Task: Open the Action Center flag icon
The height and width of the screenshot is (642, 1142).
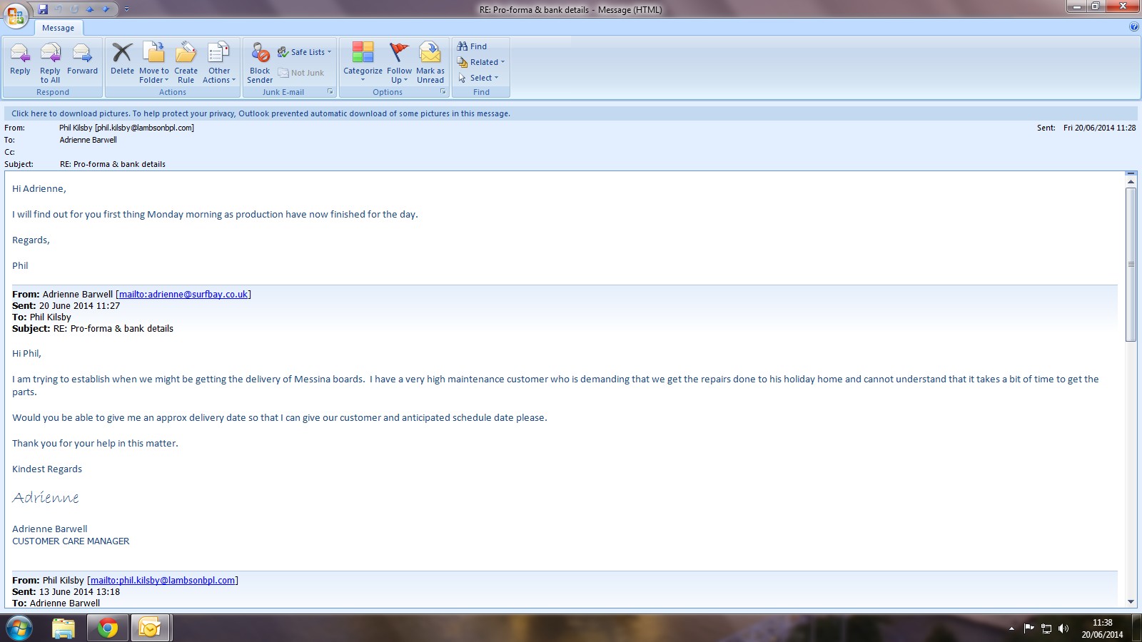Action: tap(1029, 628)
